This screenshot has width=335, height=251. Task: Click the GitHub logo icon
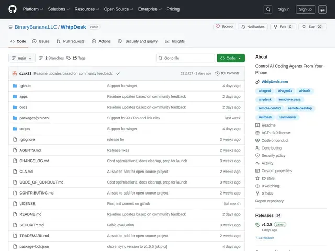(x=13, y=9)
